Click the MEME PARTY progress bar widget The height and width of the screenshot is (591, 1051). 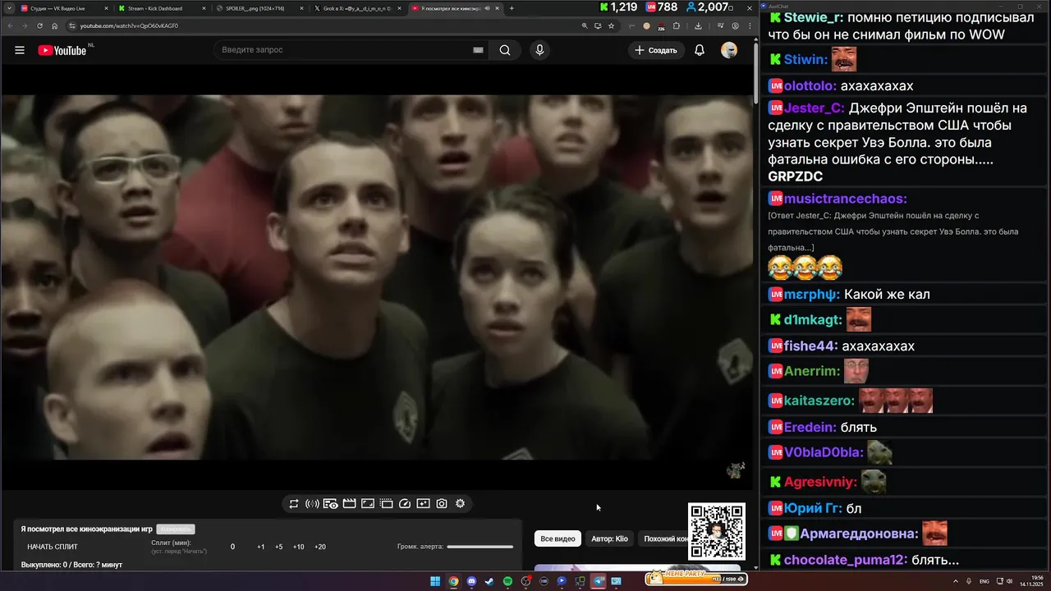tap(696, 577)
